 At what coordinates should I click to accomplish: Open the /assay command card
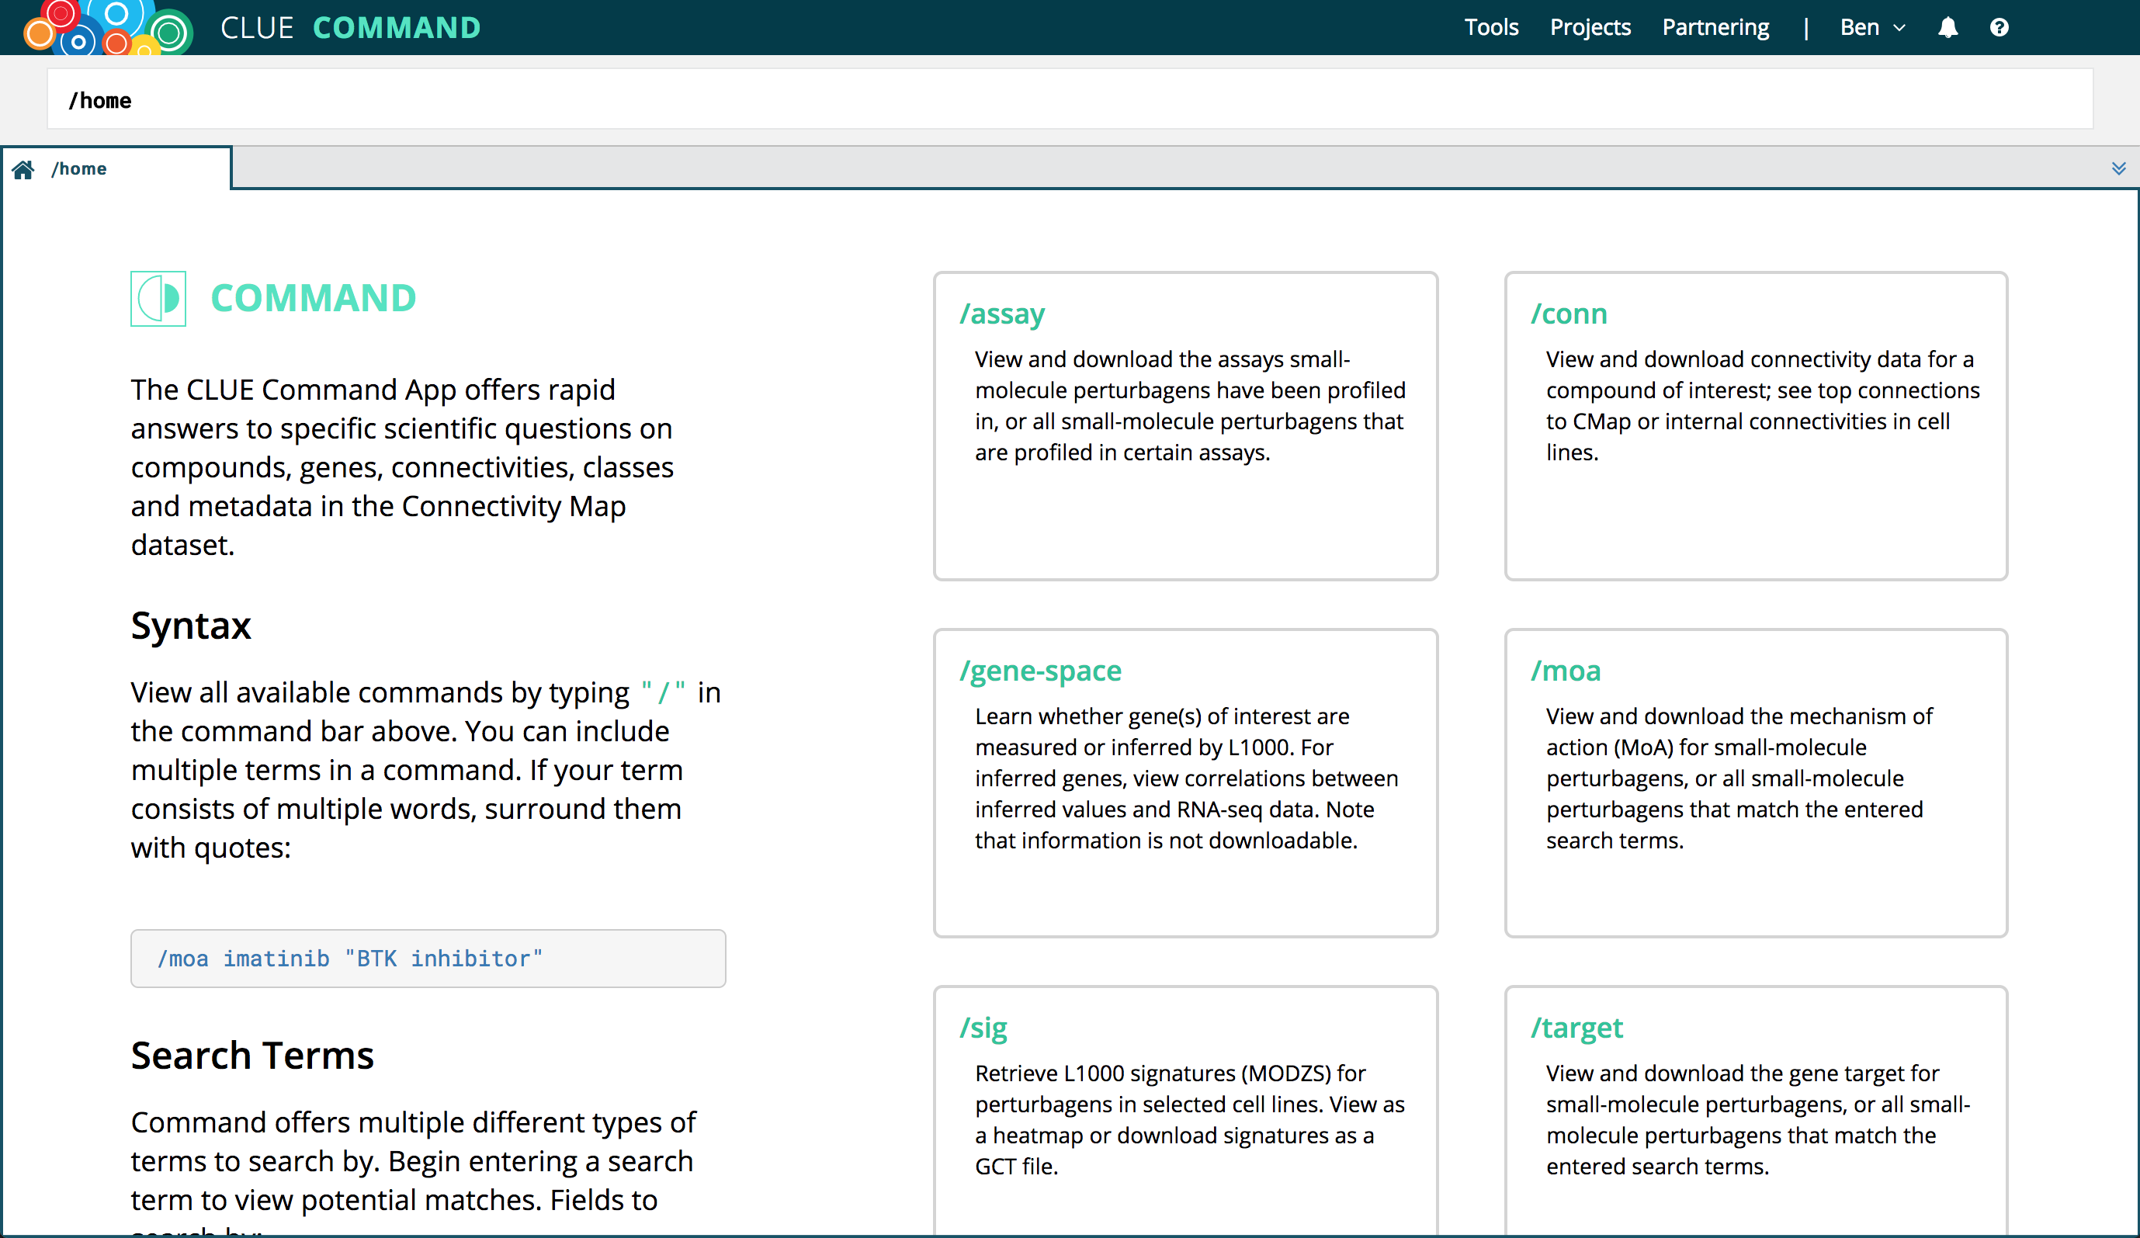[1185, 426]
